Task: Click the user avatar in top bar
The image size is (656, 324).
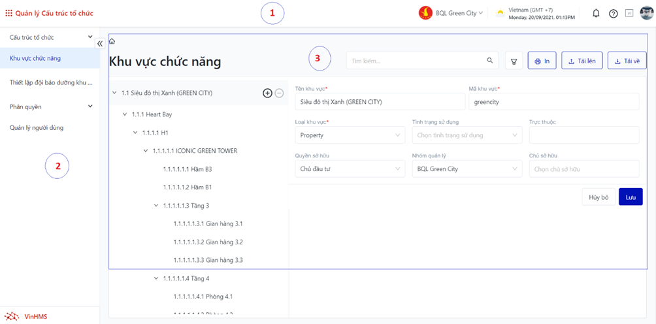Action: [646, 13]
